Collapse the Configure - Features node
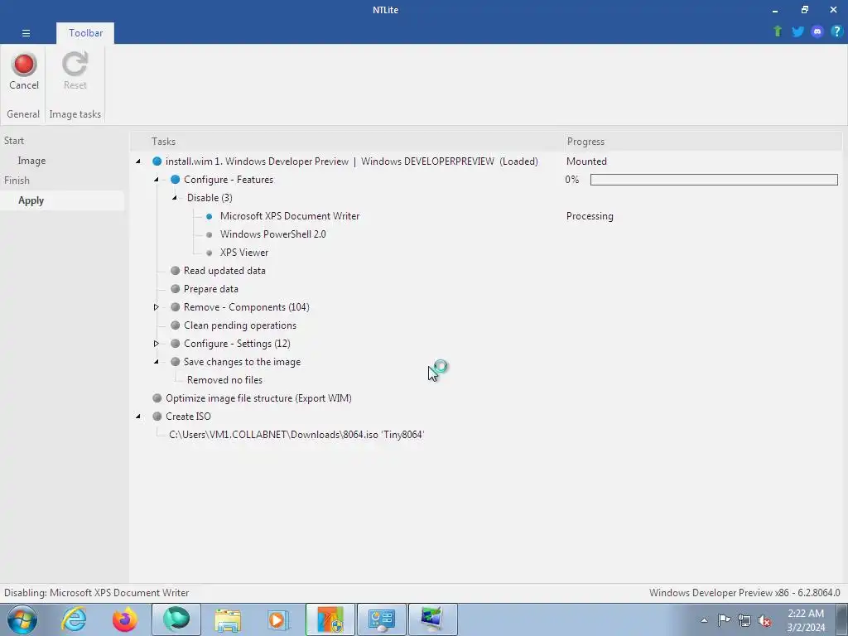Viewport: 848px width, 636px height. (157, 180)
